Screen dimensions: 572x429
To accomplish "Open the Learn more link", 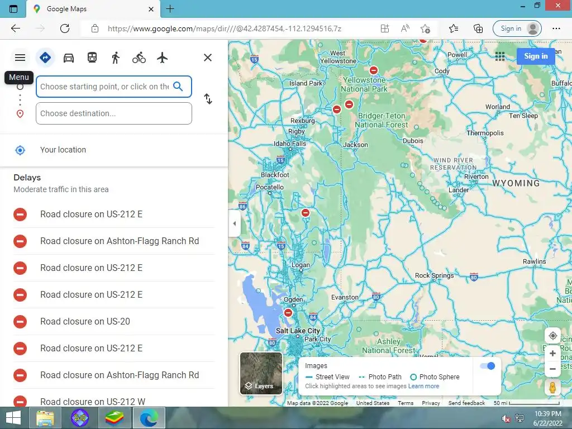I will [x=423, y=386].
